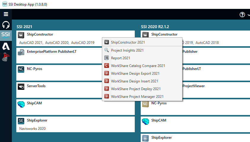Click the SSI 2021 section heading
Screen dimensions: 250x142
click(x=24, y=27)
